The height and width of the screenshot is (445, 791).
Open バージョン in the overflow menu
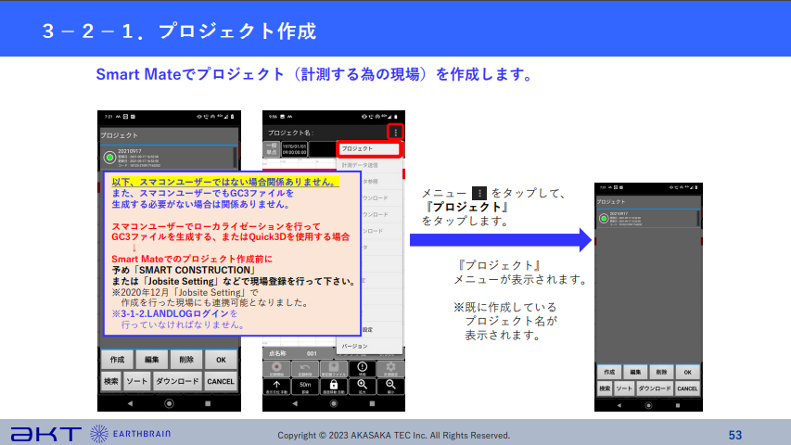point(369,346)
